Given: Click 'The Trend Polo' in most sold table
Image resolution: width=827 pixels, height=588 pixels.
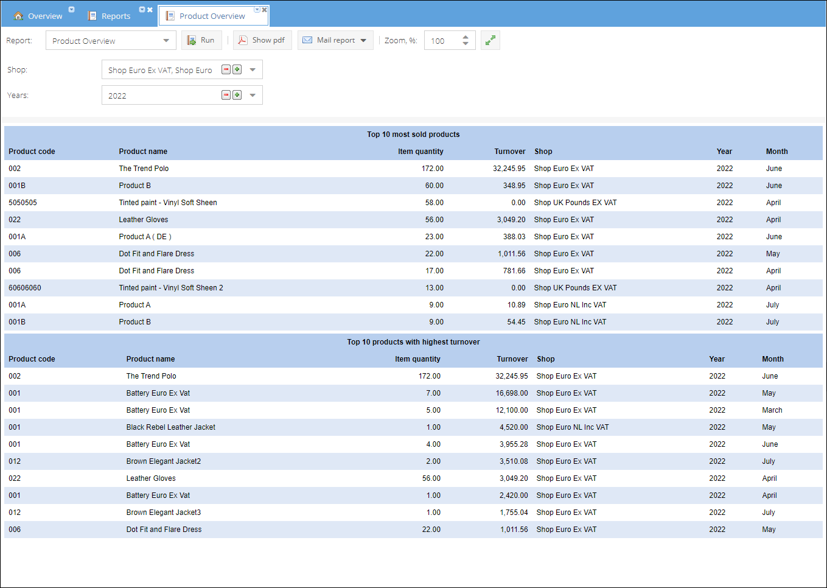Looking at the screenshot, I should pos(144,169).
